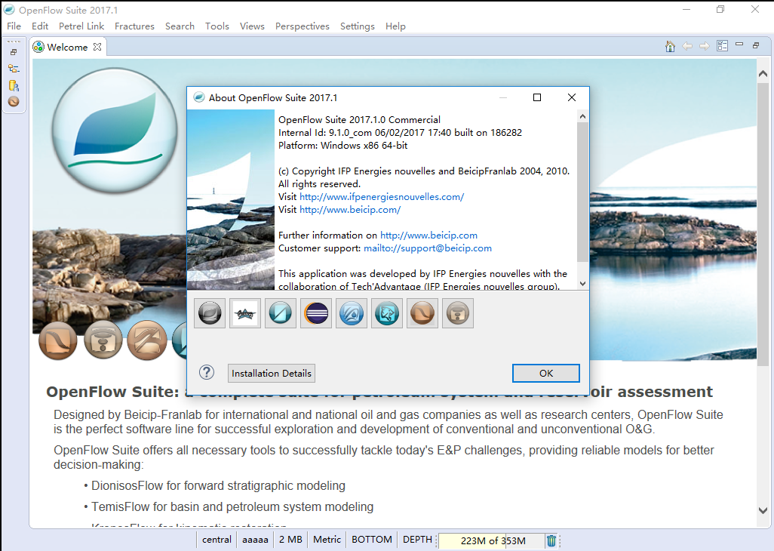Click the Eclipse striped-sphere icon in About dialog
The image size is (774, 551).
tap(316, 313)
